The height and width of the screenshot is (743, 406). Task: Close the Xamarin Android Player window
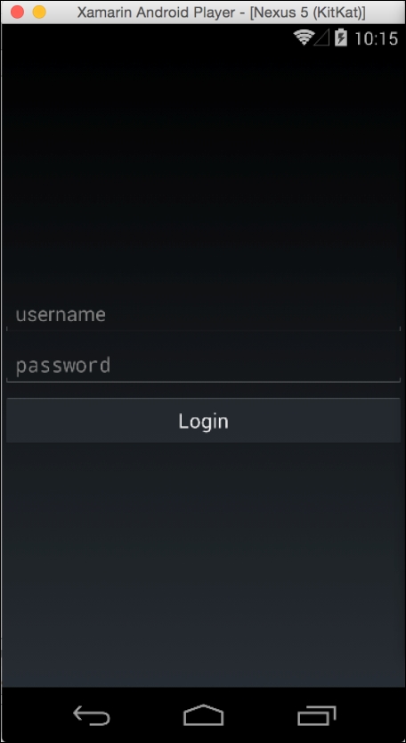point(17,12)
